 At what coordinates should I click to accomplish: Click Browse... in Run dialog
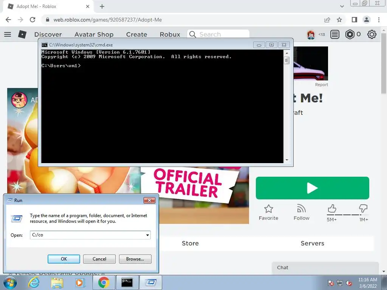pos(135,259)
